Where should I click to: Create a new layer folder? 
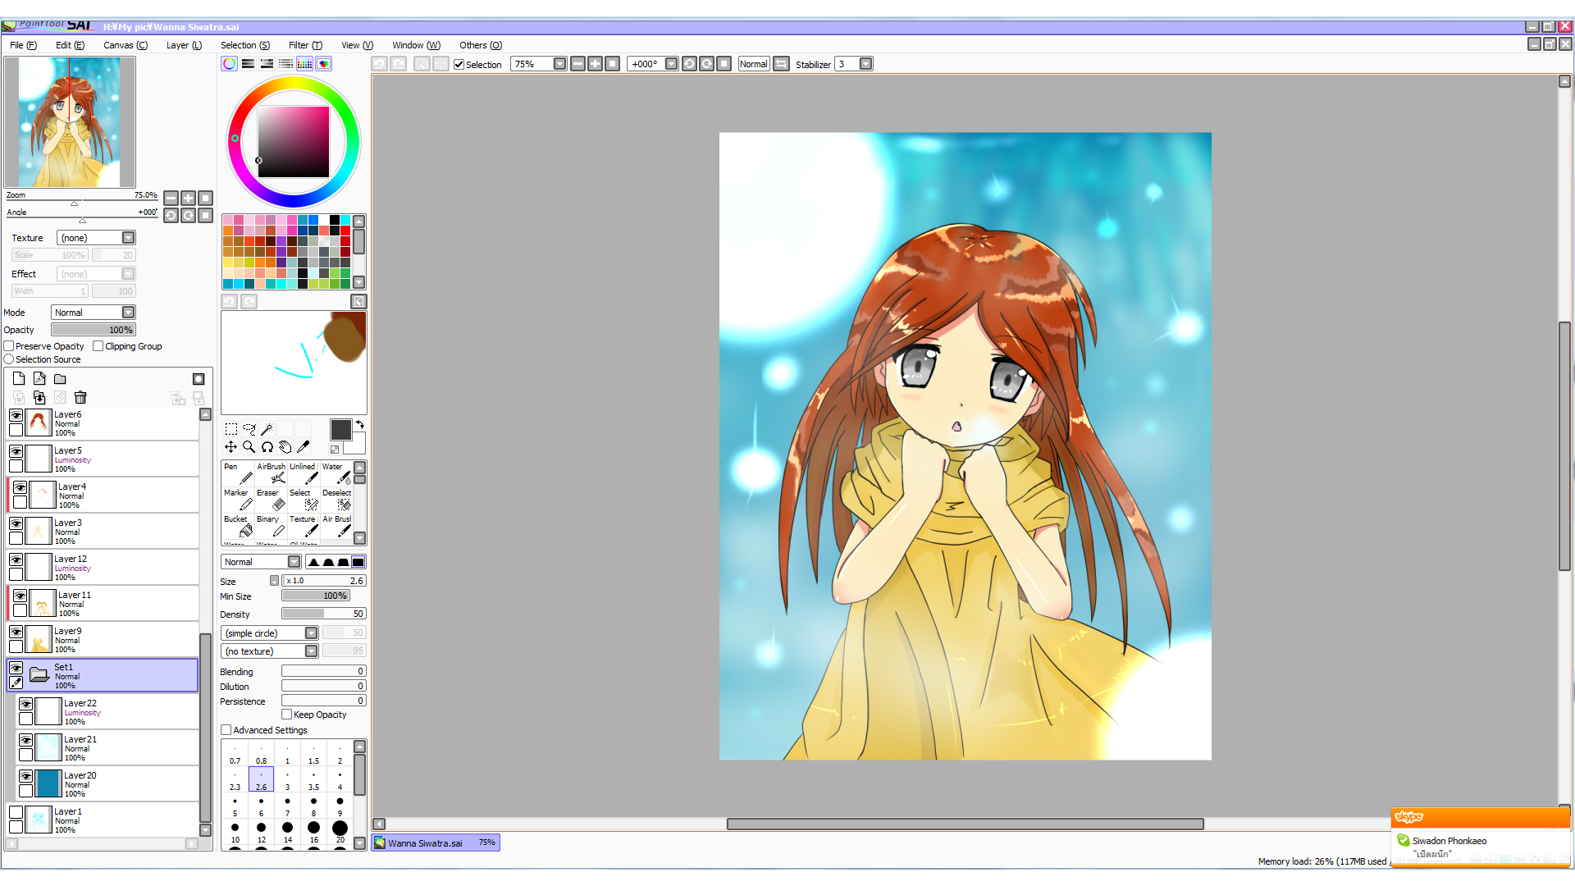60,379
